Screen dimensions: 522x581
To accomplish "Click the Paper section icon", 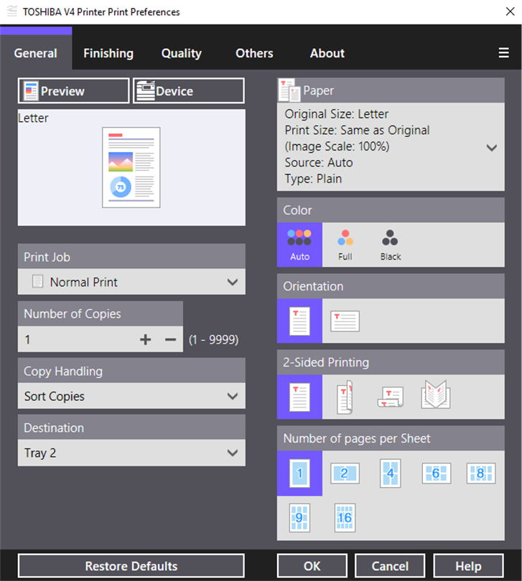I will pos(289,90).
